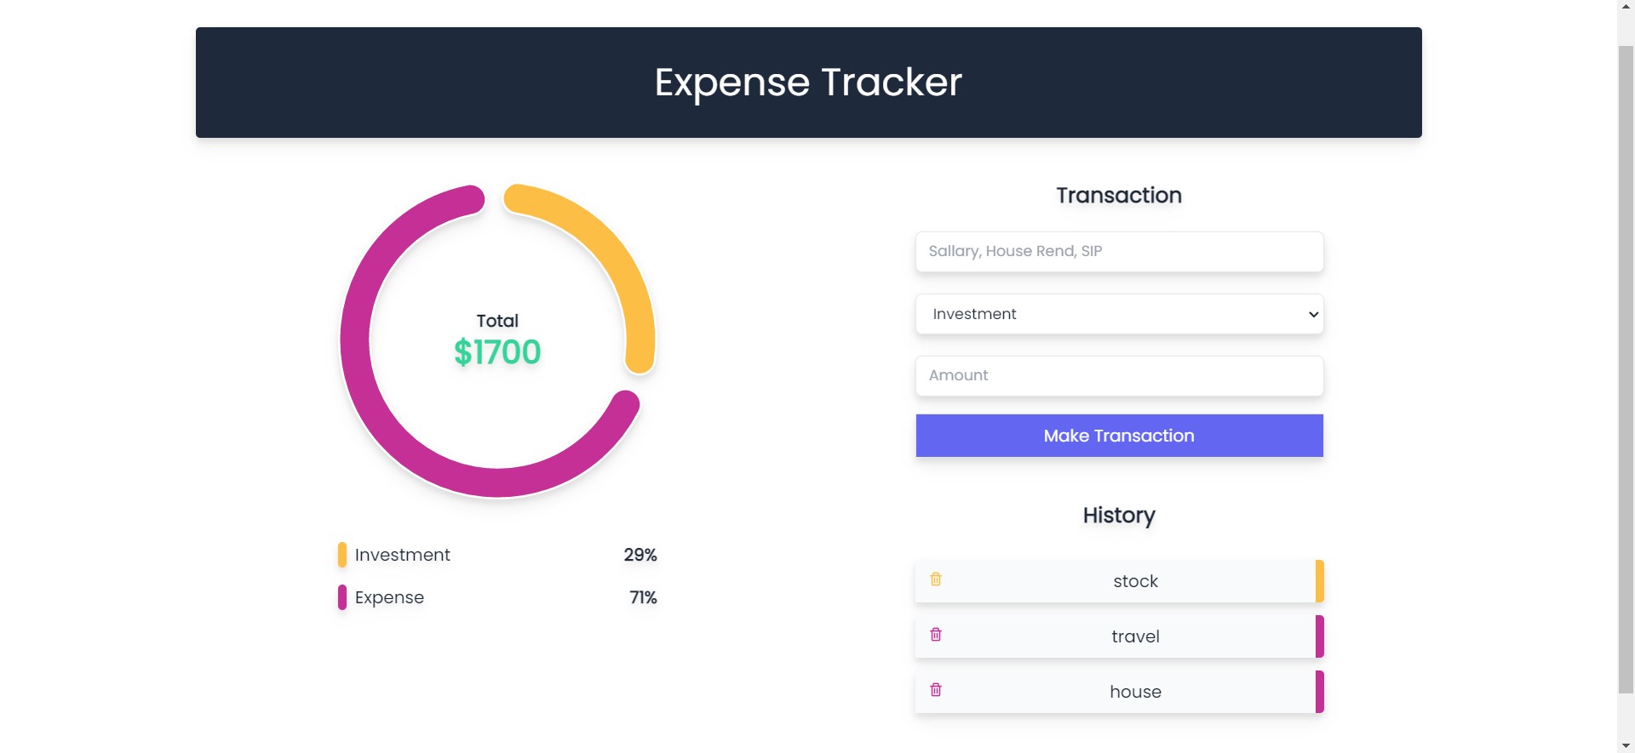This screenshot has height=753, width=1635.
Task: Delete the travel history entry via trash icon
Action: 936,635
